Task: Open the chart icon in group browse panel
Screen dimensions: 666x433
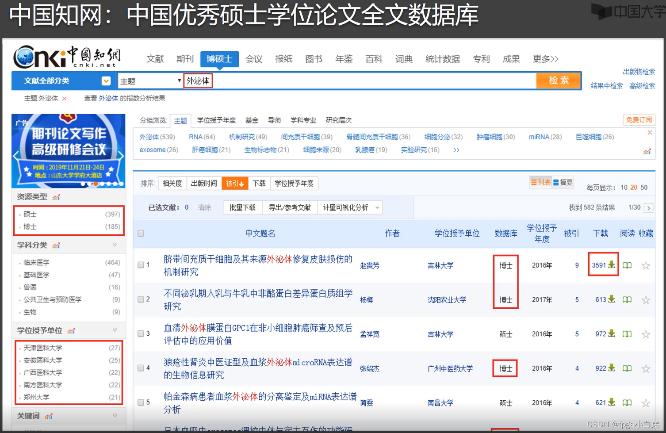Action: tap(647, 151)
